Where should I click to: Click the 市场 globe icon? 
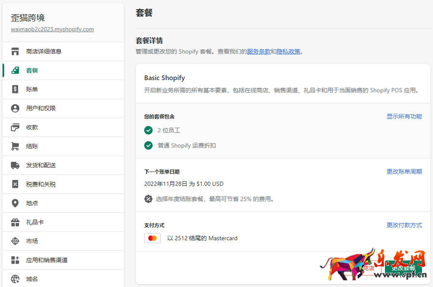pos(15,241)
